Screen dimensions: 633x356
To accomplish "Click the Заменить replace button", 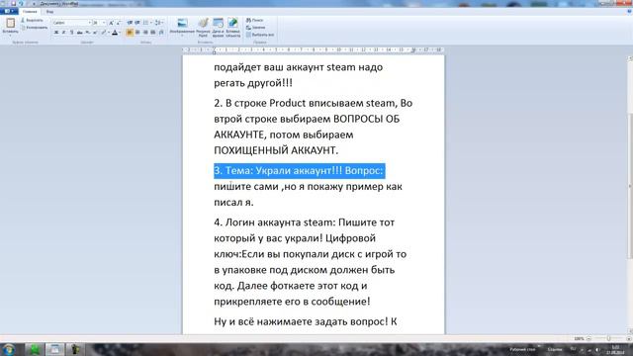I will click(x=256, y=28).
